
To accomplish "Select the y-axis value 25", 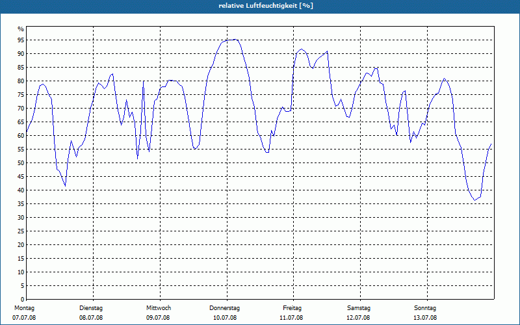I will tap(21, 231).
